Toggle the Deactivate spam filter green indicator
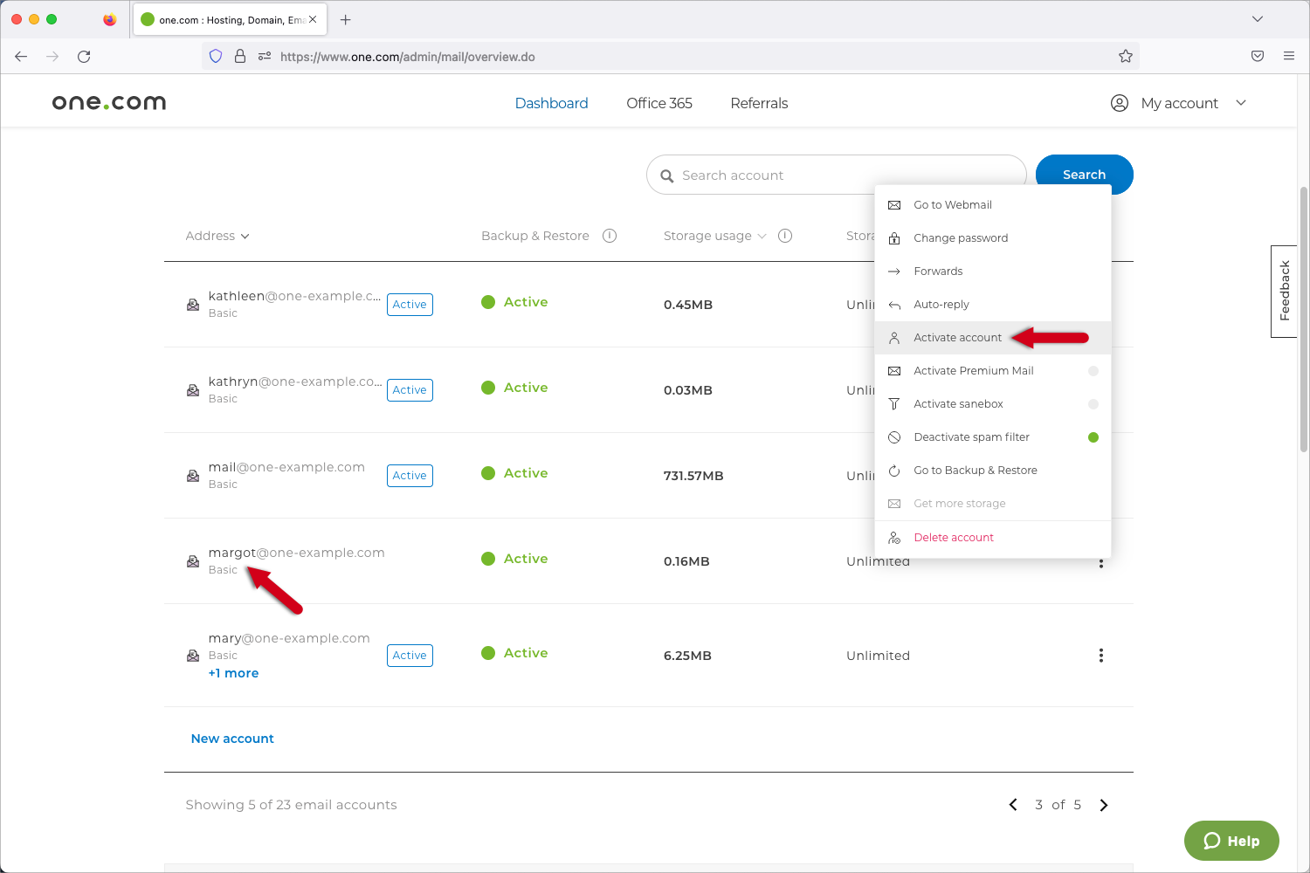 [x=1093, y=437]
